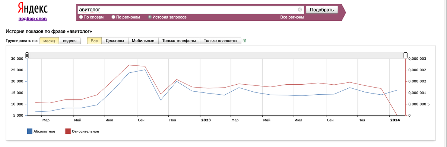The image size is (447, 147).
Task: Grab the left range slider handle
Action: (x=27, y=55)
